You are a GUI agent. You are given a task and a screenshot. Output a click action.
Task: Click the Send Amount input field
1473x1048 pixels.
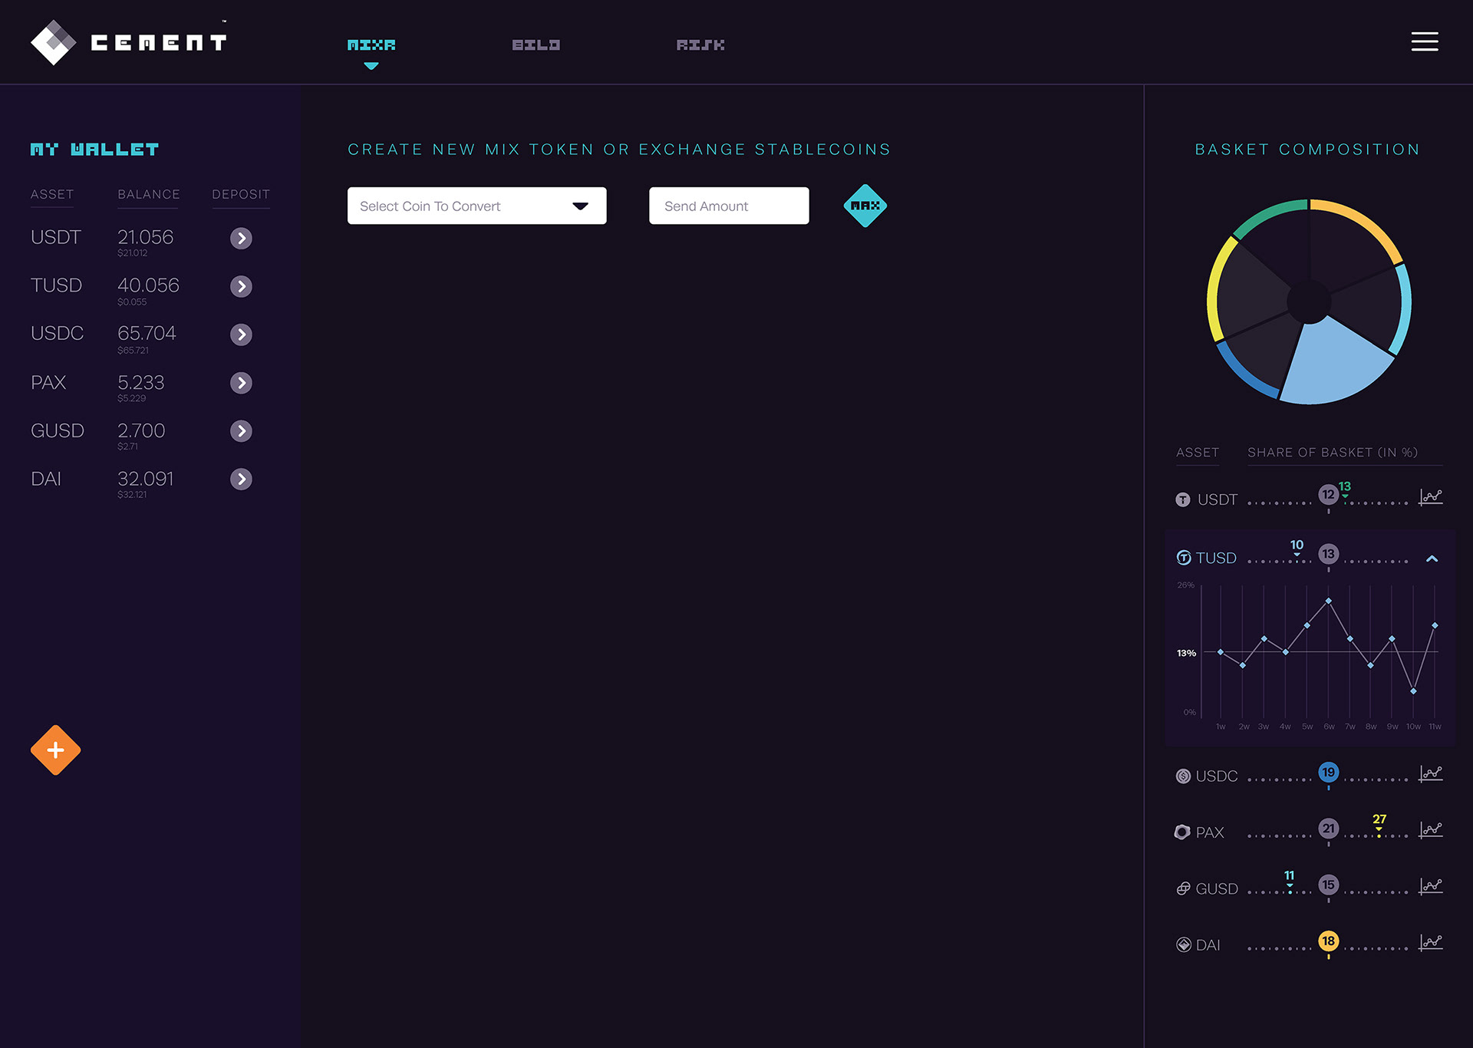point(728,206)
